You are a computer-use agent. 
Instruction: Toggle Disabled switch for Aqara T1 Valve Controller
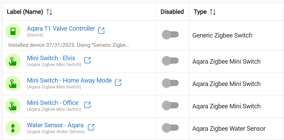170,34
